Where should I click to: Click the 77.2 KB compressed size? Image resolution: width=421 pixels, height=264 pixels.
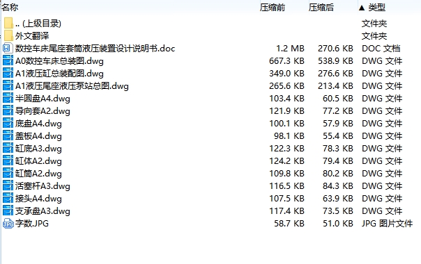338,111
